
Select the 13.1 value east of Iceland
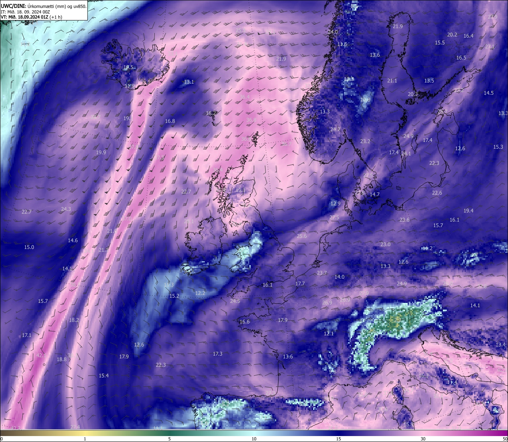pos(189,82)
